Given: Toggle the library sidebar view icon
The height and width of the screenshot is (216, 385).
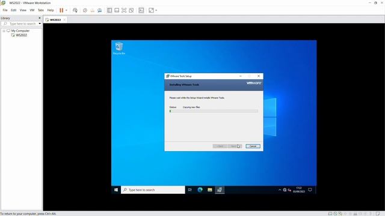Looking at the screenshot, I should (x=109, y=10).
